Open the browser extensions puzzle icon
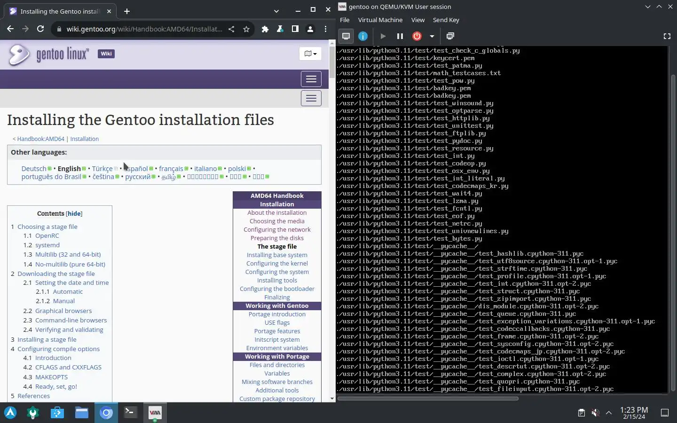Screen dimensions: 677x423 pos(265,29)
